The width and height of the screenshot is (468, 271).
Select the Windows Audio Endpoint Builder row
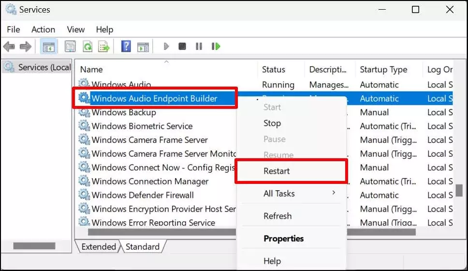point(265,98)
